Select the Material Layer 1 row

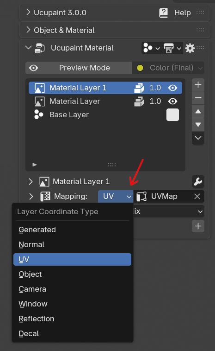(x=105, y=88)
